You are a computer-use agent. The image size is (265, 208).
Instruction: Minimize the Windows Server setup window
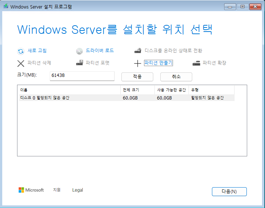click(230, 7)
